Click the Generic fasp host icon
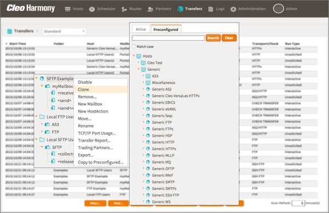Viewport: 329px width, 213px height. click(x=148, y=116)
